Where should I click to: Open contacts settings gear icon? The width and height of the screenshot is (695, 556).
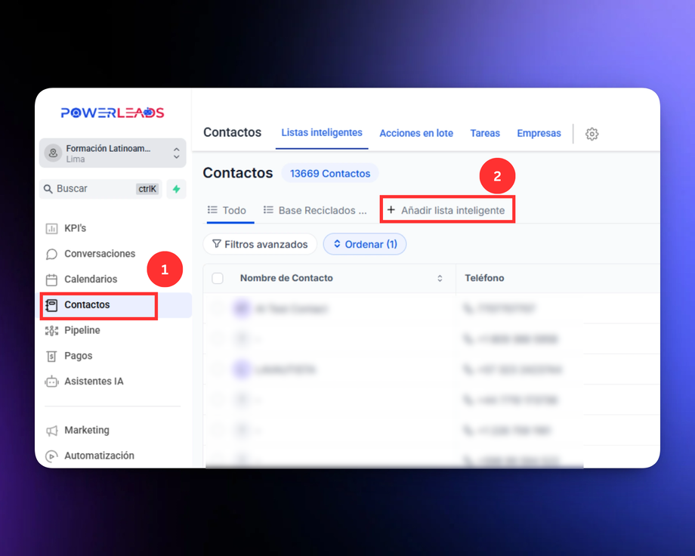tap(592, 134)
